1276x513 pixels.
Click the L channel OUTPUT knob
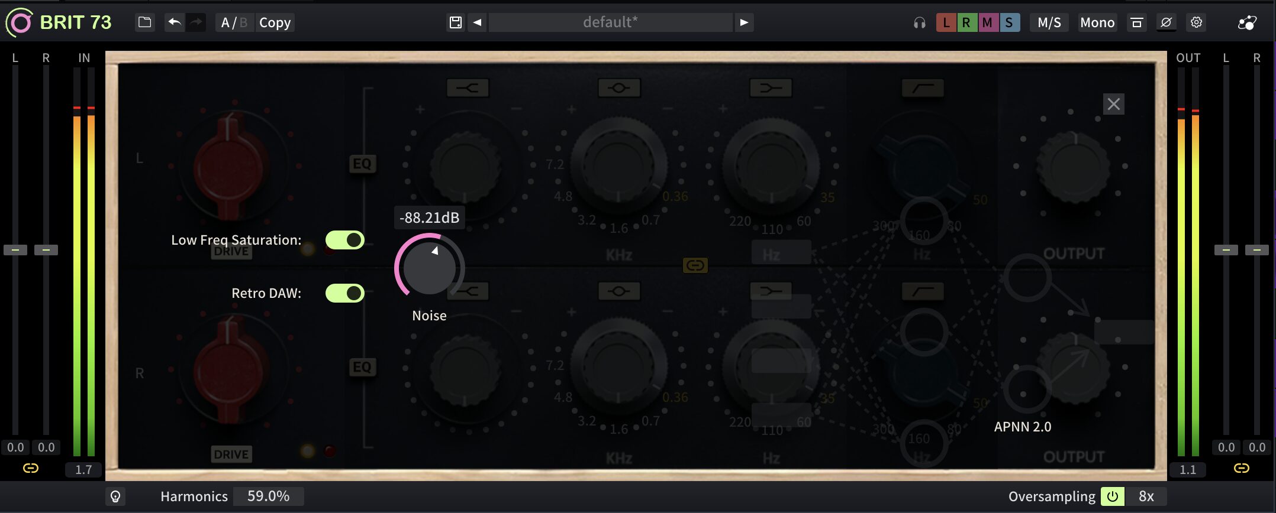(x=1074, y=167)
